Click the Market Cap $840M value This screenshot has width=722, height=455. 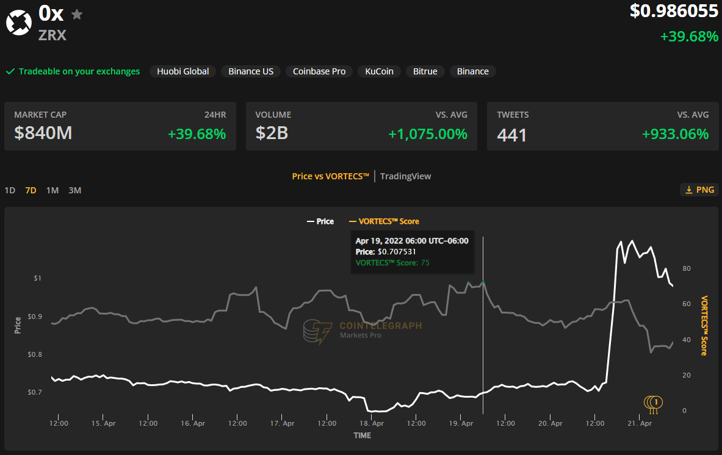coord(43,133)
